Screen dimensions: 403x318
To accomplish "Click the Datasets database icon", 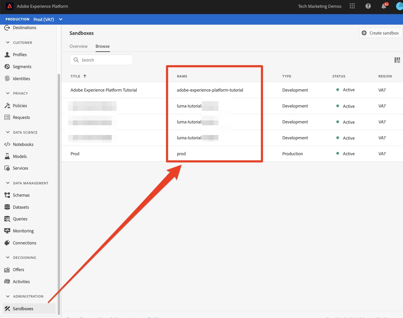I will click(x=7, y=207).
